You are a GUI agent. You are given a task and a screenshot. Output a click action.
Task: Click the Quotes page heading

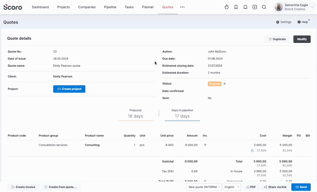(x=11, y=22)
